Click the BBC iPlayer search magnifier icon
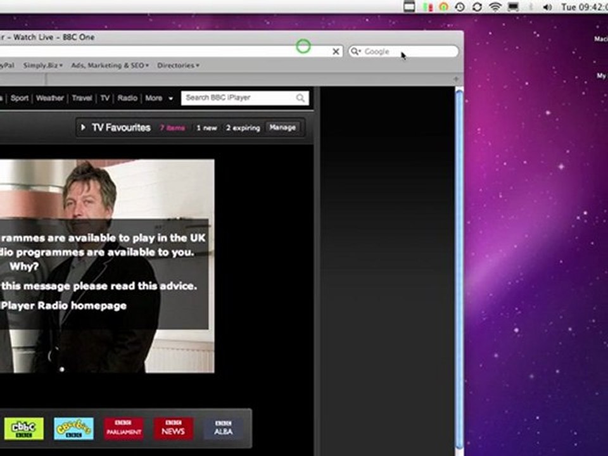Screen dimensions: 608x456 click(x=300, y=98)
